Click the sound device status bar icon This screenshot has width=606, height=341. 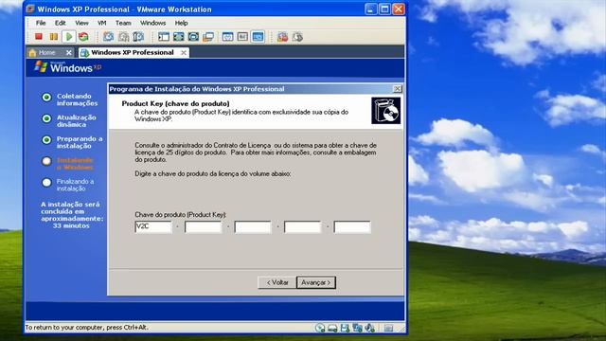(x=369, y=329)
